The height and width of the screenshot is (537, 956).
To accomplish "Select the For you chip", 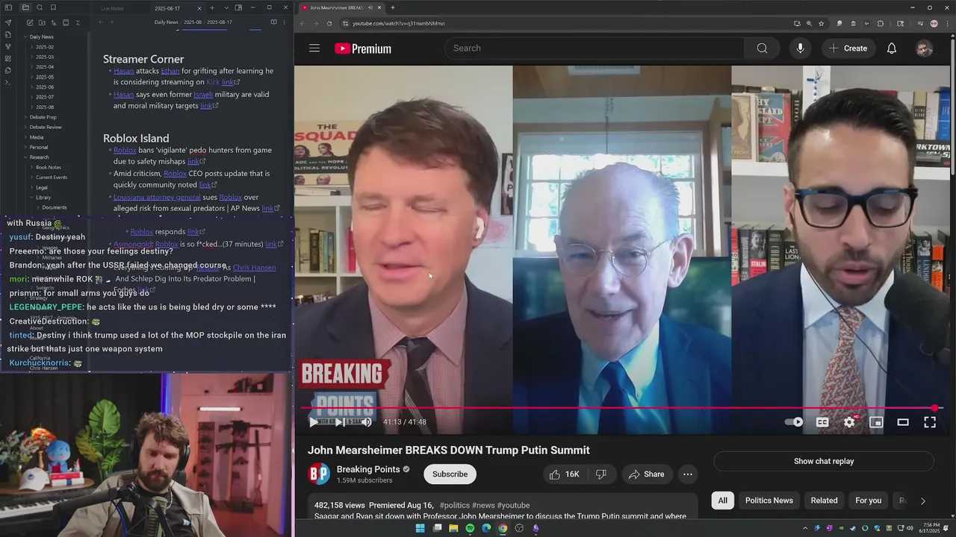I will pyautogui.click(x=868, y=500).
